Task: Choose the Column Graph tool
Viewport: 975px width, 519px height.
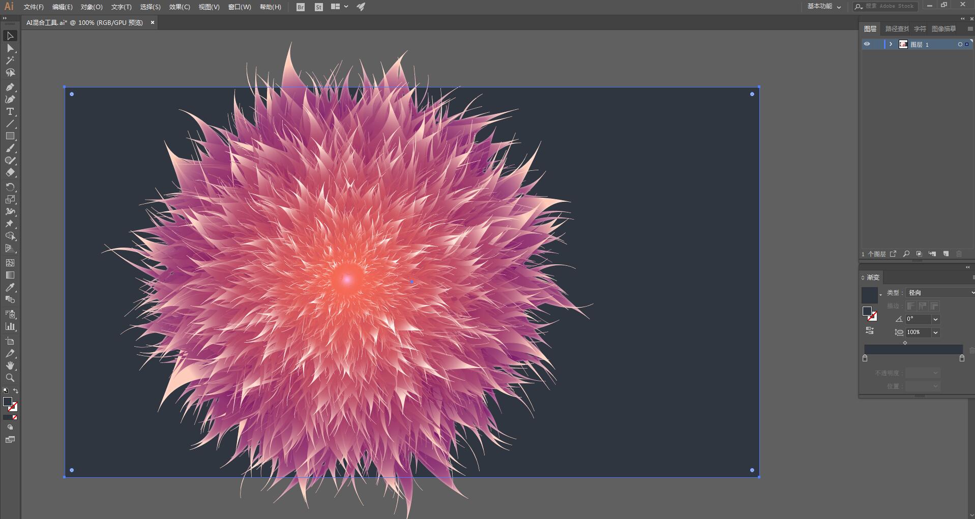Action: coord(10,326)
